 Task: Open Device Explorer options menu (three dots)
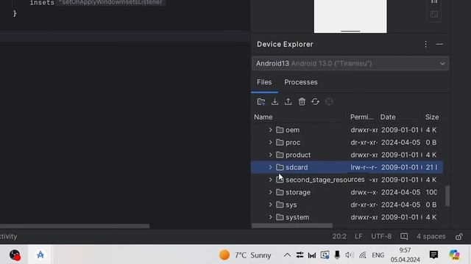pos(425,44)
